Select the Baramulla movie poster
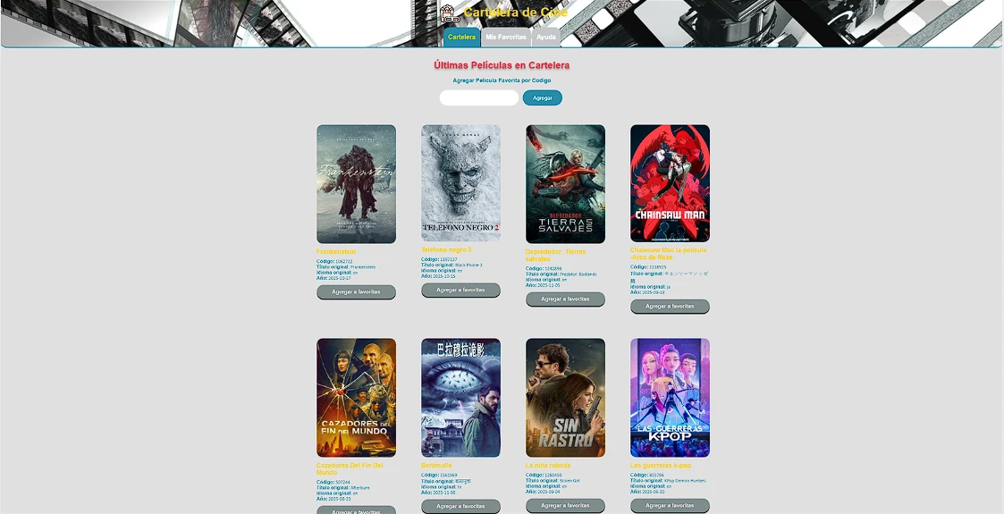This screenshot has height=514, width=1004. [461, 398]
